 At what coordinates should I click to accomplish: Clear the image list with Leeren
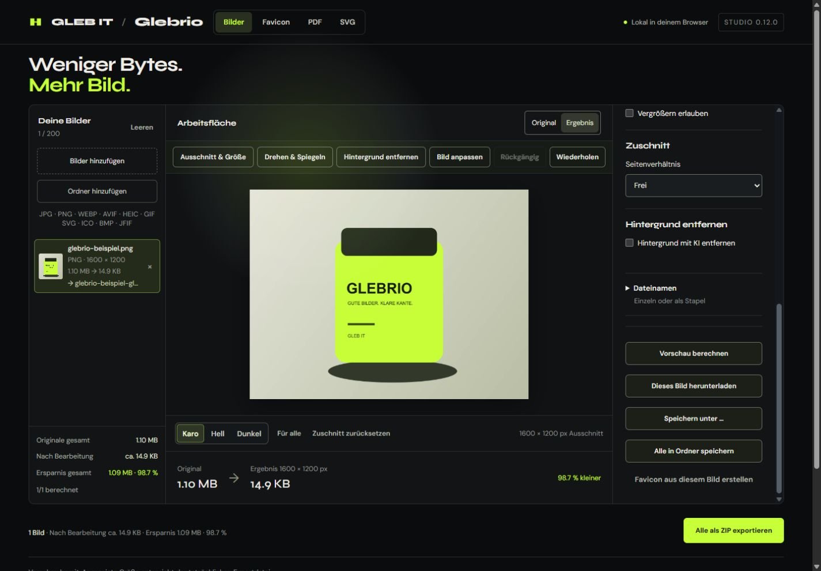point(142,127)
